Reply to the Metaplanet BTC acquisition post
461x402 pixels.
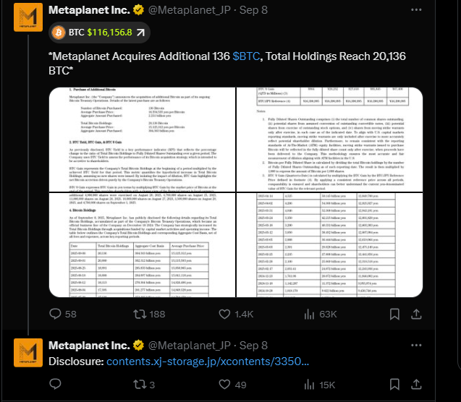coord(56,314)
